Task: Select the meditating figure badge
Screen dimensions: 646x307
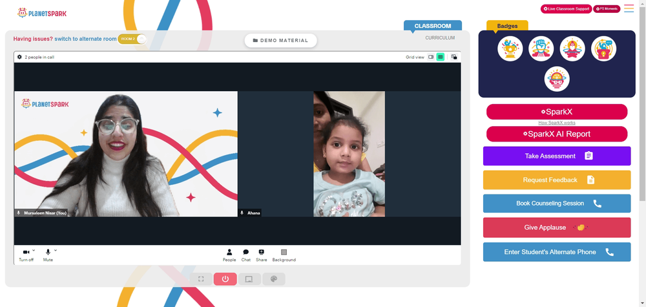Action: [x=572, y=48]
